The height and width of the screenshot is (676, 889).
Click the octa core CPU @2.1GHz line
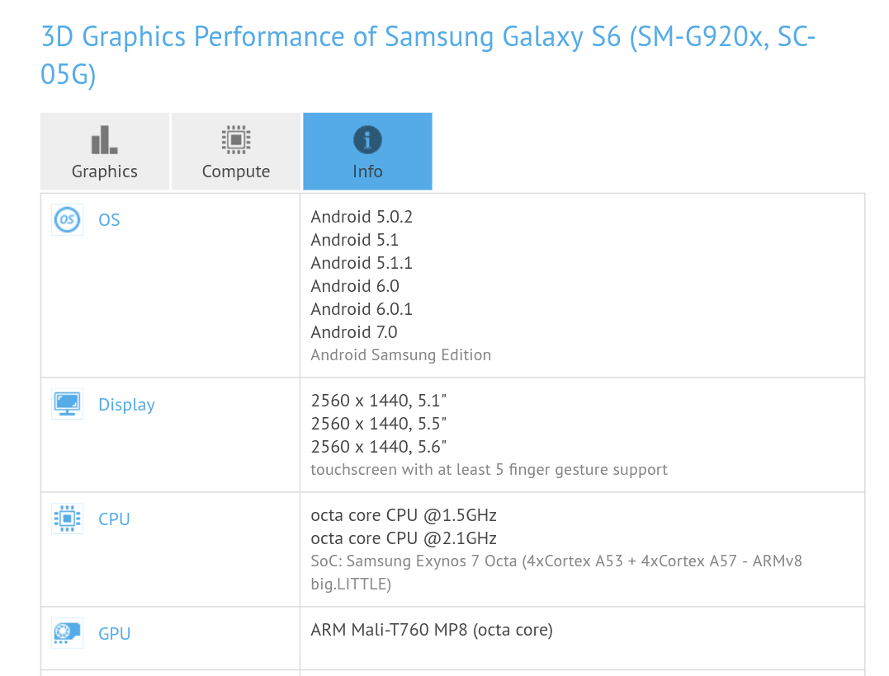tap(403, 538)
